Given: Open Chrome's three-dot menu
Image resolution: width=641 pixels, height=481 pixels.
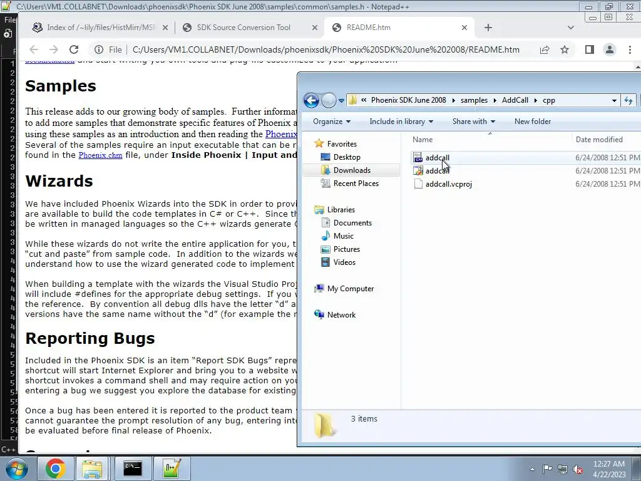Looking at the screenshot, I should [630, 49].
